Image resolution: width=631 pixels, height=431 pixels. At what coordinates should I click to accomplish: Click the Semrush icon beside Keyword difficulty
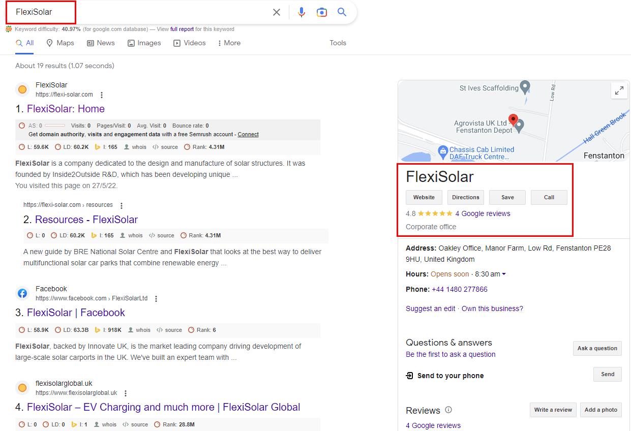9,29
